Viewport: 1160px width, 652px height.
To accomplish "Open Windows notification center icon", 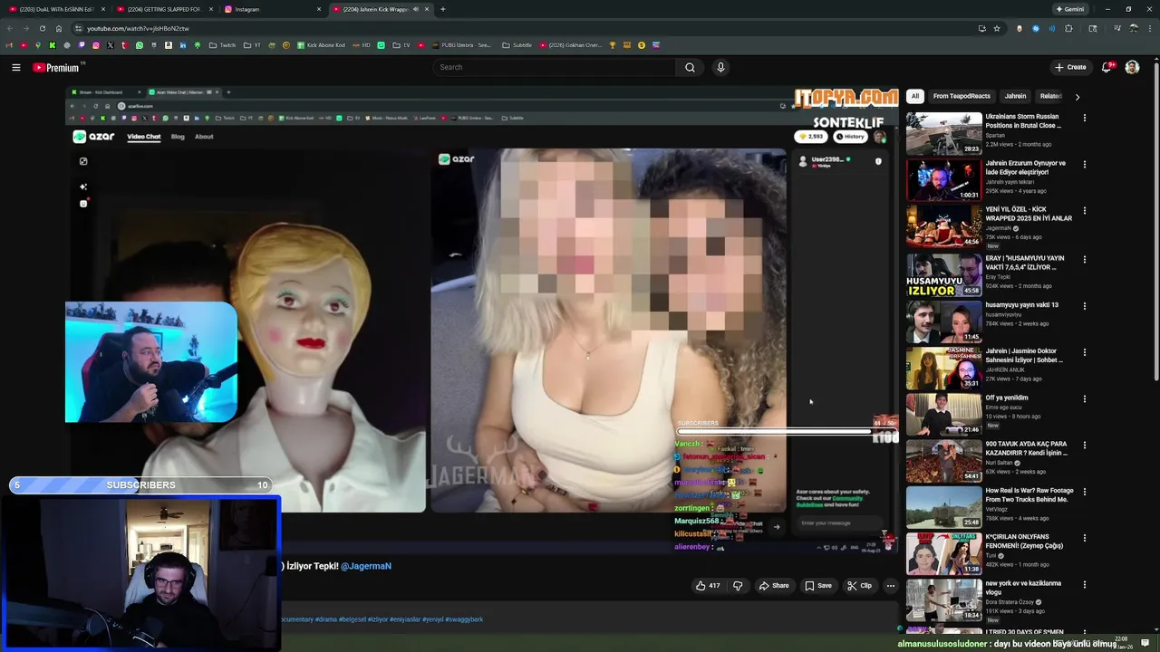I will (x=1145, y=642).
